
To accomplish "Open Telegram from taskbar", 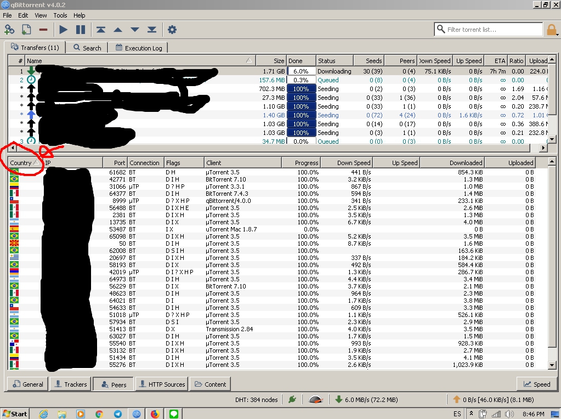I will [118, 414].
